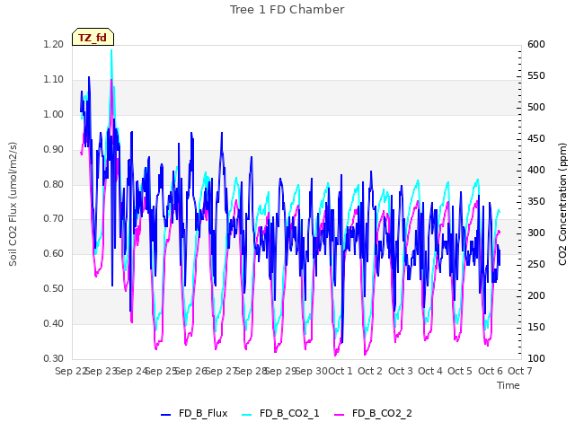The height and width of the screenshot is (431, 575).
Task: Click the 0.30 left axis tick label
Action: [54, 358]
